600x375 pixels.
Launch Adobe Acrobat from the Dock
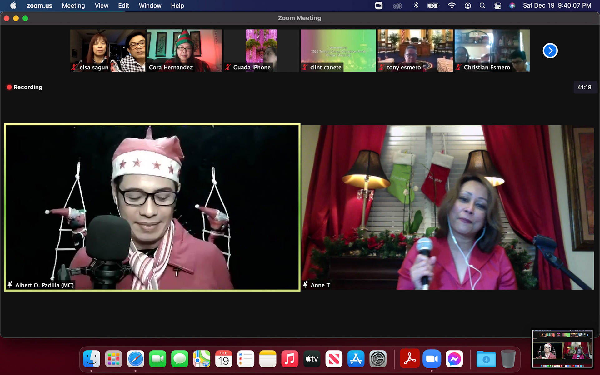pos(409,359)
